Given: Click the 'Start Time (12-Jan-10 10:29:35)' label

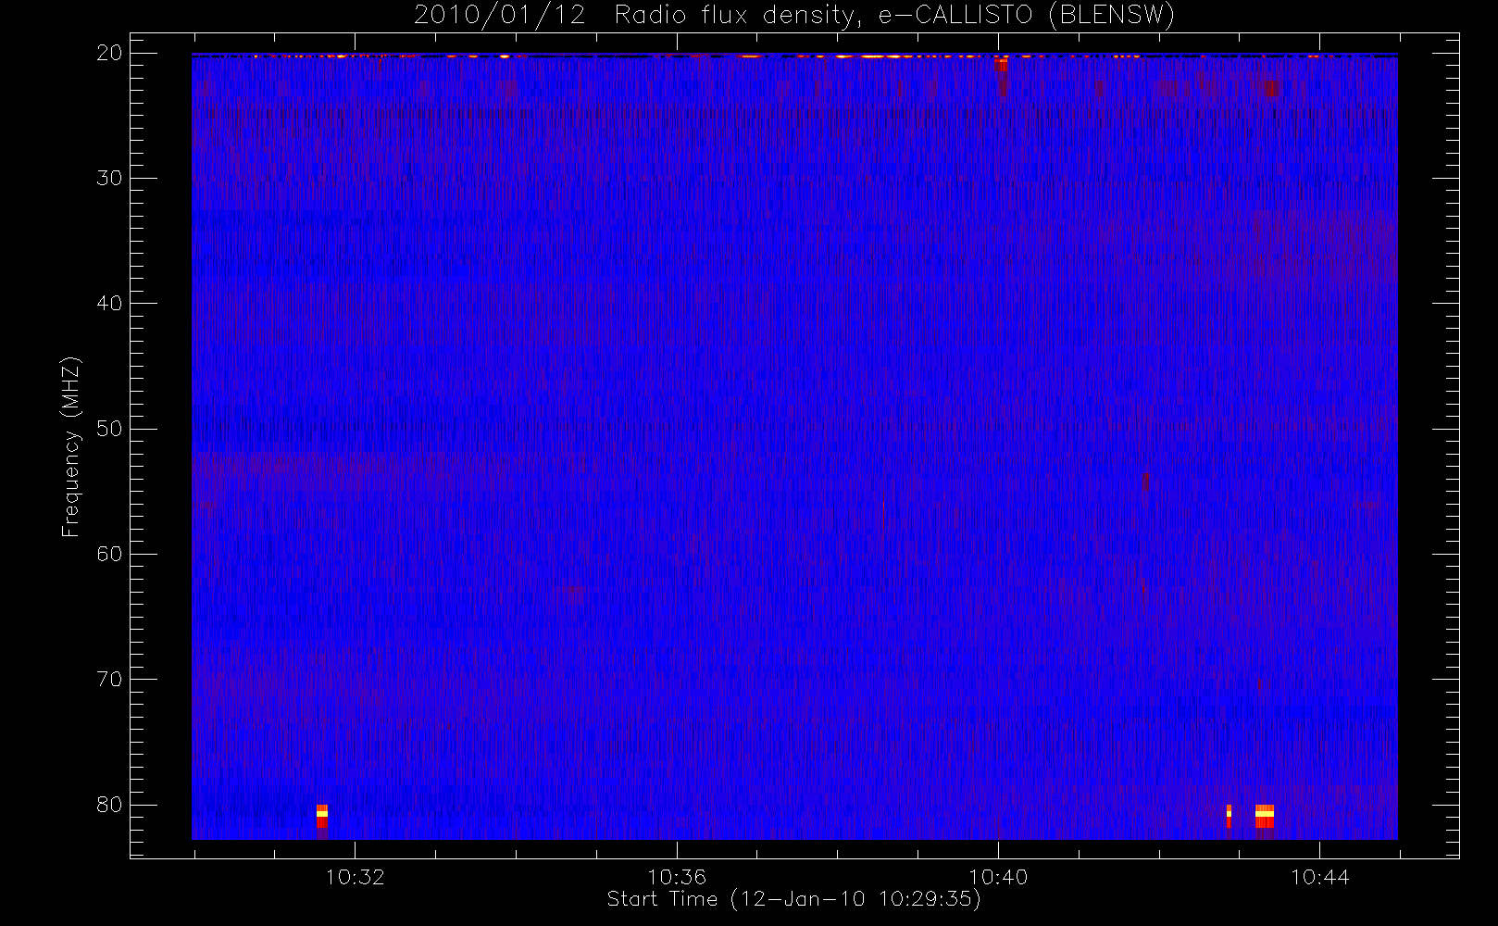Looking at the screenshot, I should [x=793, y=899].
